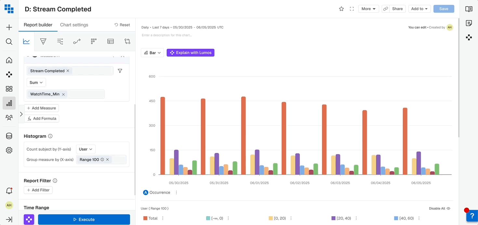Select the compare arrows report type icon
This screenshot has height=225, width=478.
[x=127, y=41]
